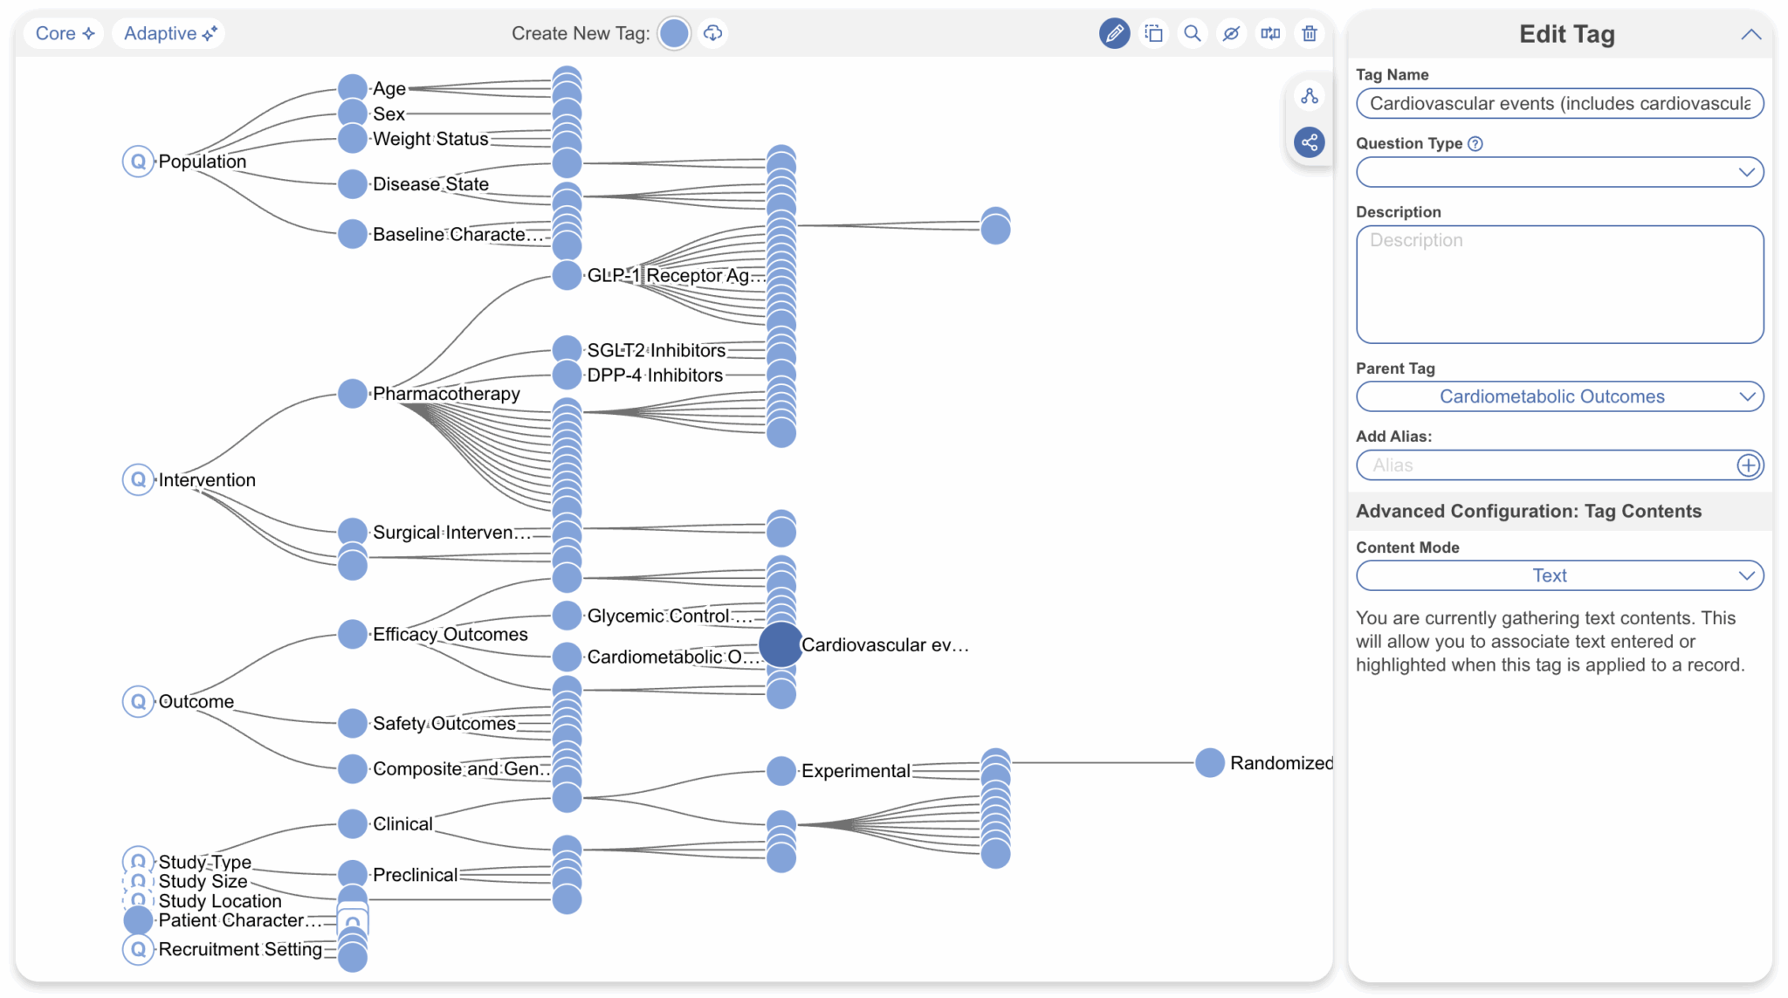Click the Core button
This screenshot has width=1788, height=998.
tap(64, 33)
